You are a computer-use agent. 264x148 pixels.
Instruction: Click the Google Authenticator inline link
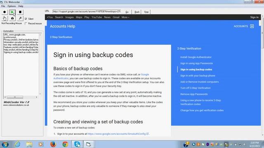click(x=145, y=74)
